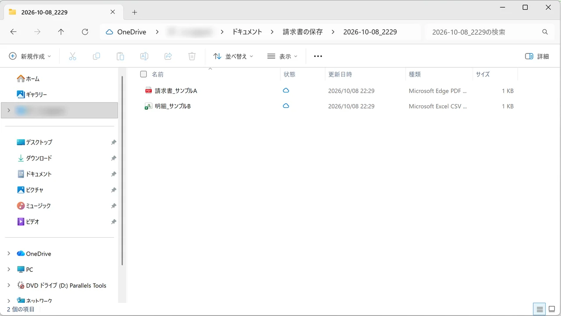561x316 pixels.
Task: Click the CSV icon of 明細_サンプルB
Action: click(x=149, y=106)
